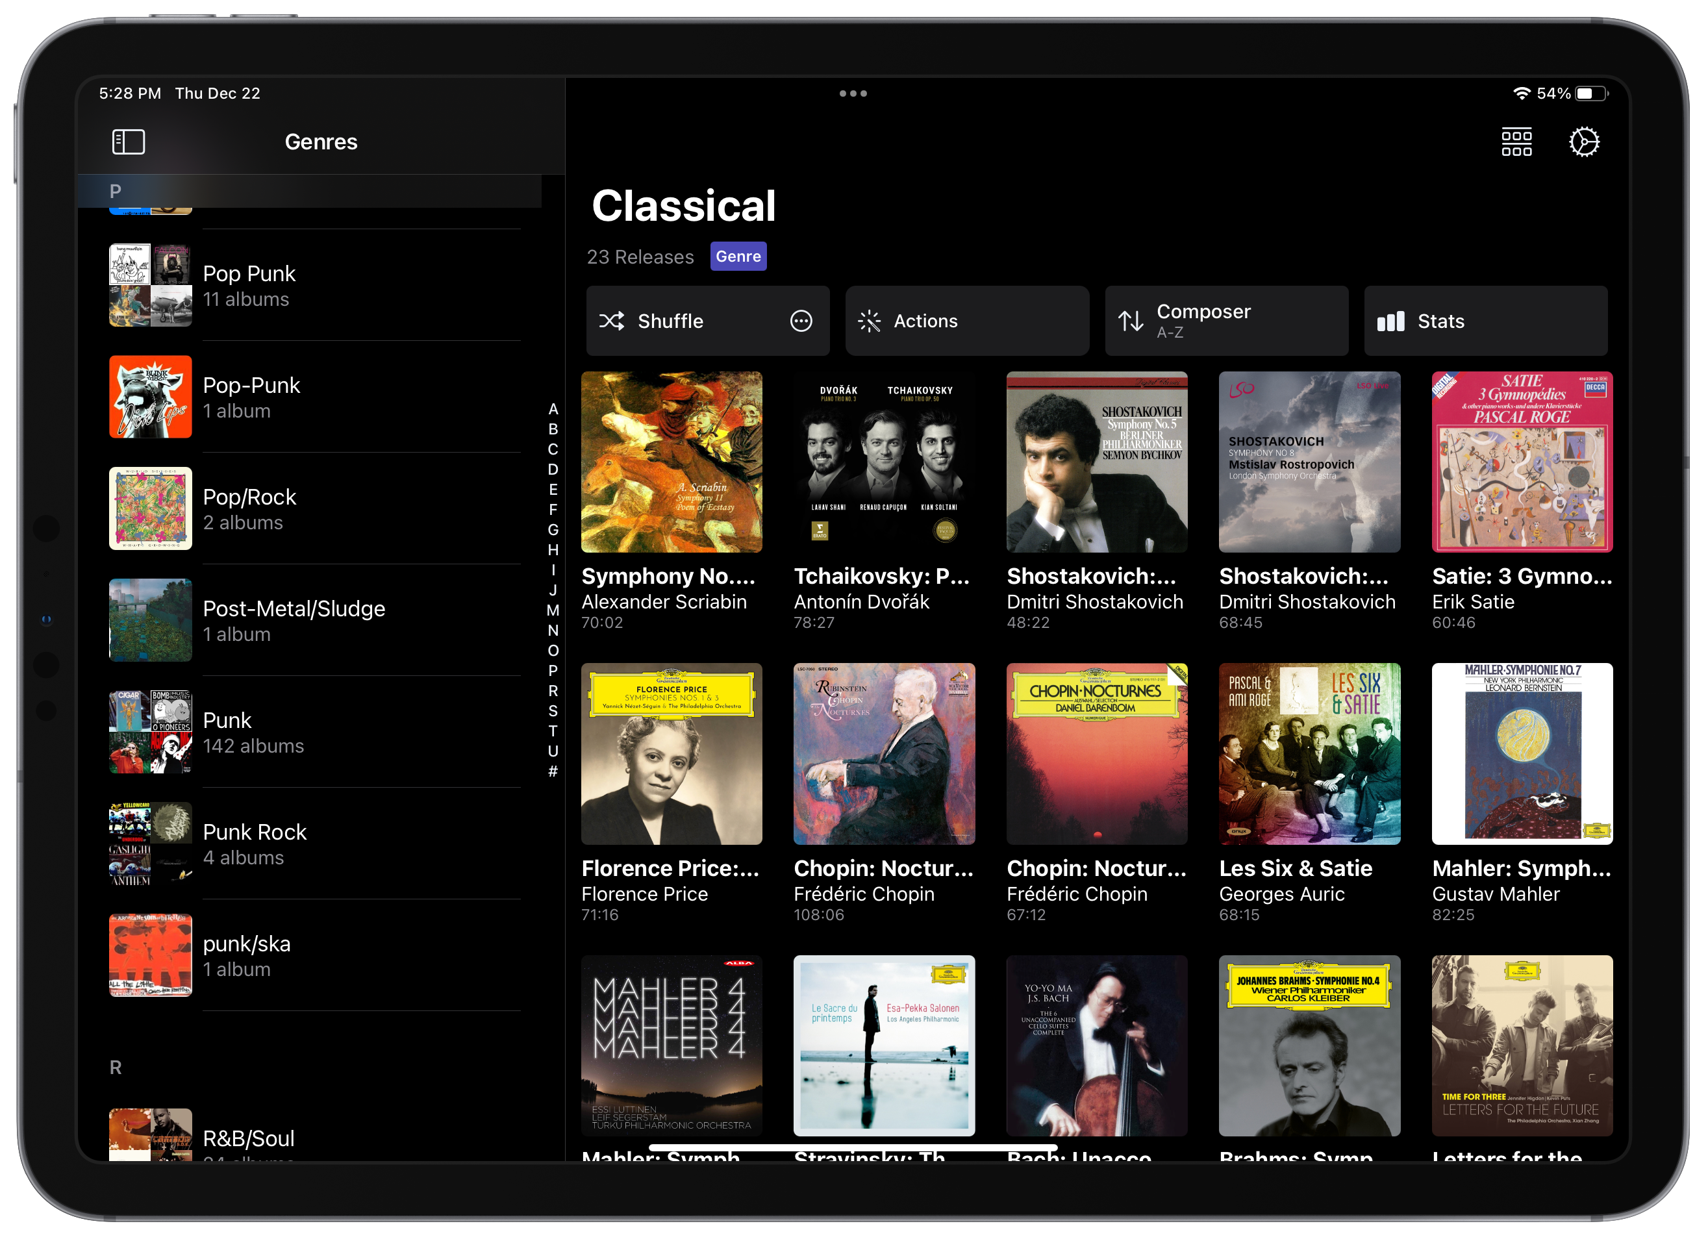
Task: Toggle the sidebar panel icon
Action: 128,142
